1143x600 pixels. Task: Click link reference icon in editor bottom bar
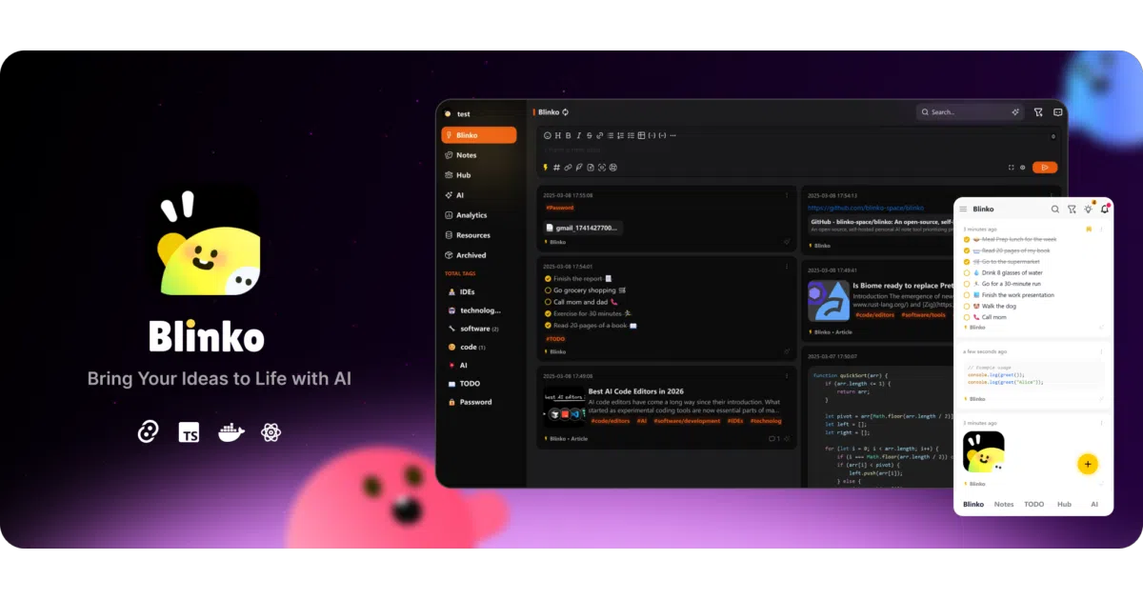pyautogui.click(x=568, y=168)
